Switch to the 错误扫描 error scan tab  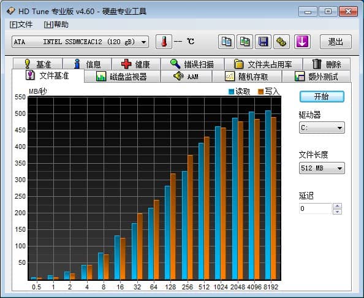point(192,64)
